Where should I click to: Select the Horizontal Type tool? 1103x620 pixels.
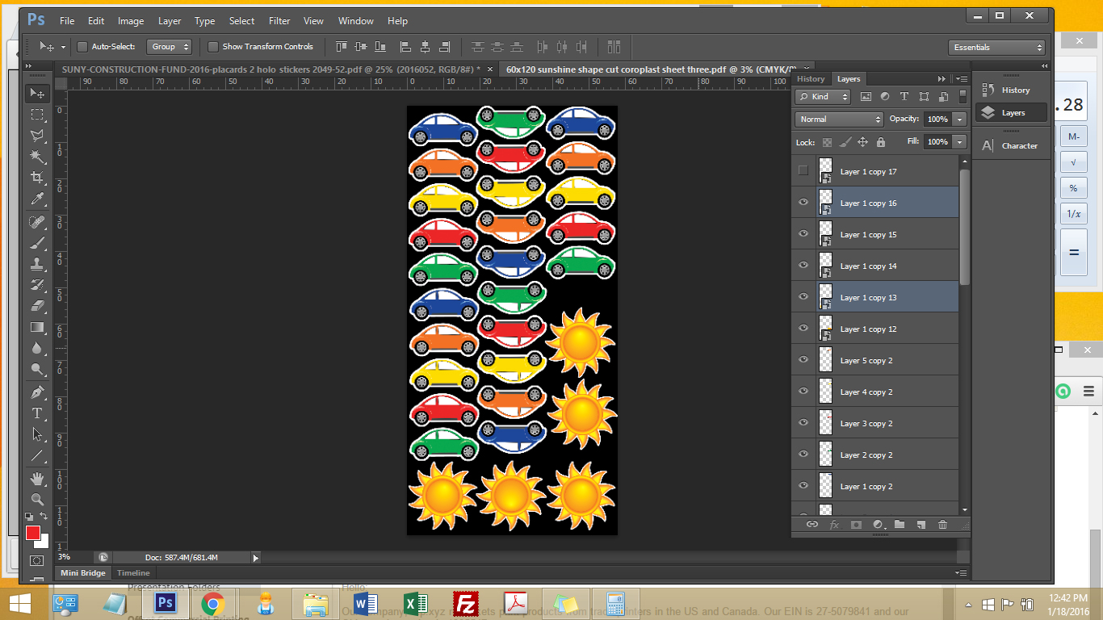tap(37, 413)
